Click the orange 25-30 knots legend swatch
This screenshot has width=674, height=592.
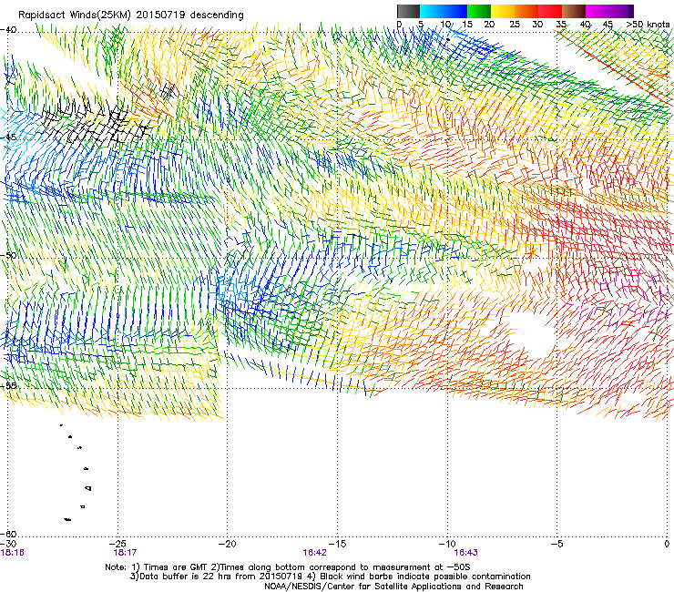tap(526, 11)
